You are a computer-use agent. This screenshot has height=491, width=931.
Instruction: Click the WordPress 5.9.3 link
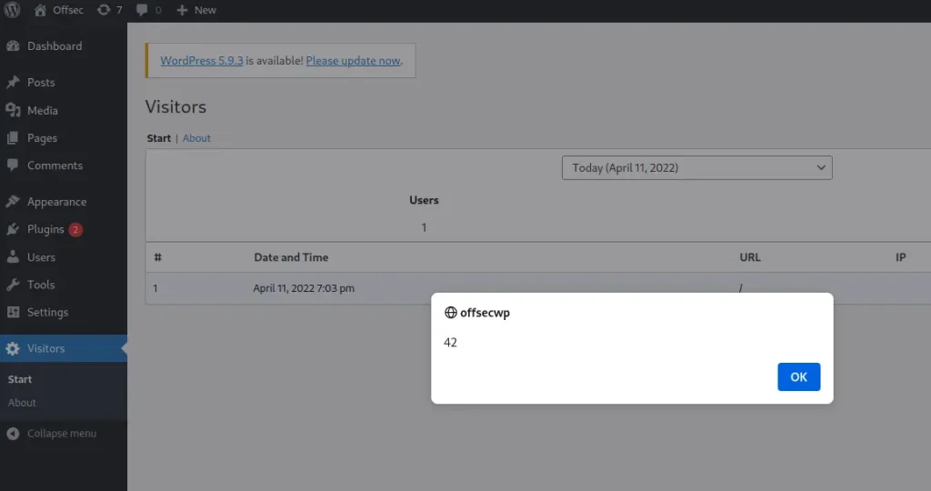202,61
